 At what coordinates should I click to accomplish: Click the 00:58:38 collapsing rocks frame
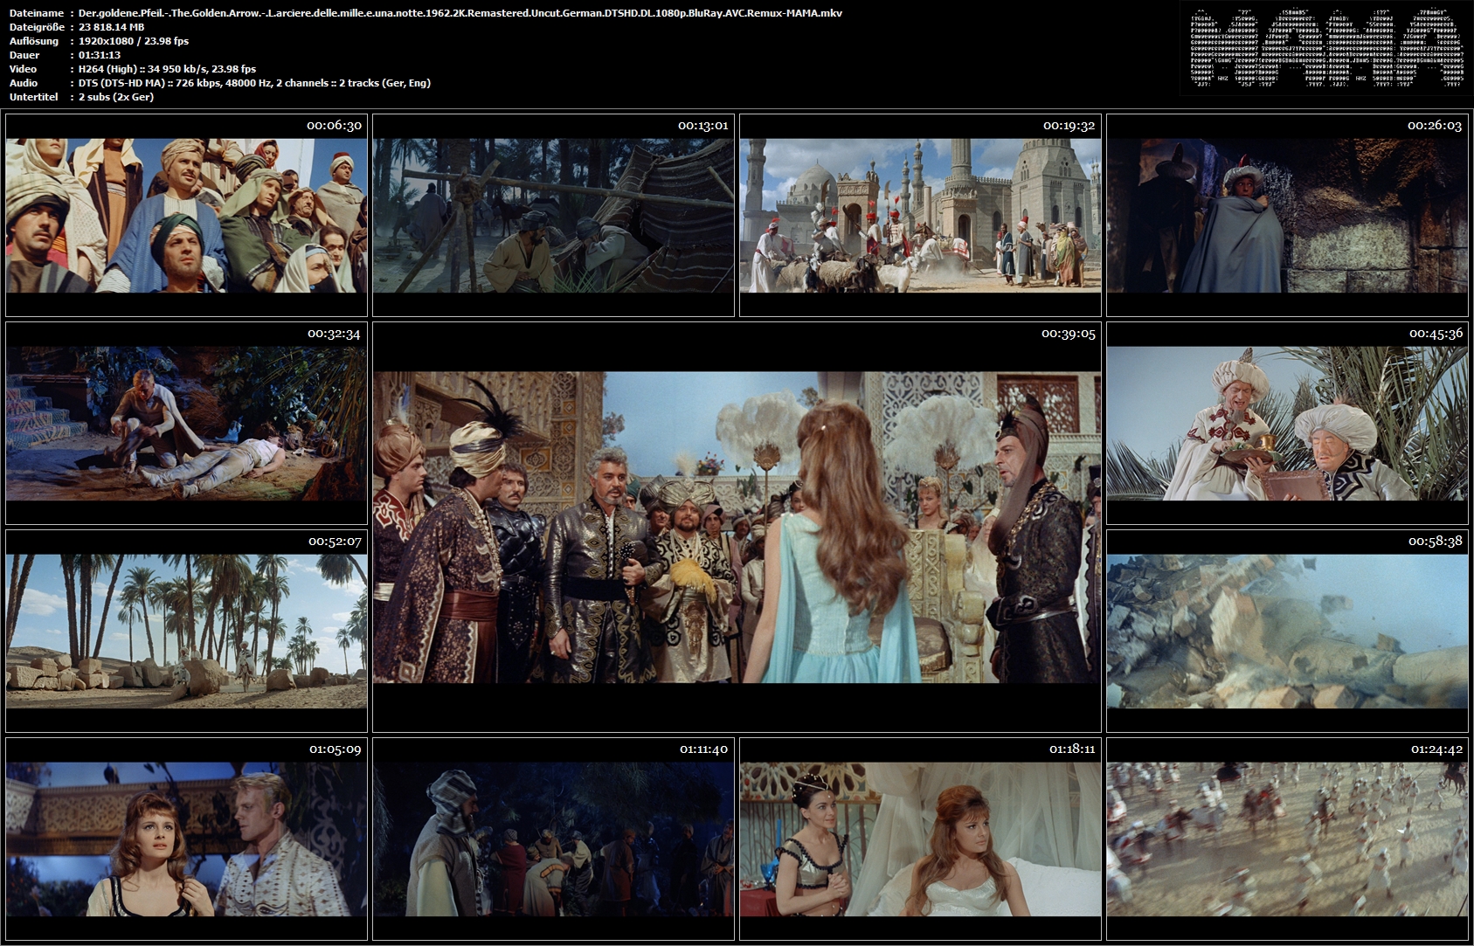coord(1287,631)
